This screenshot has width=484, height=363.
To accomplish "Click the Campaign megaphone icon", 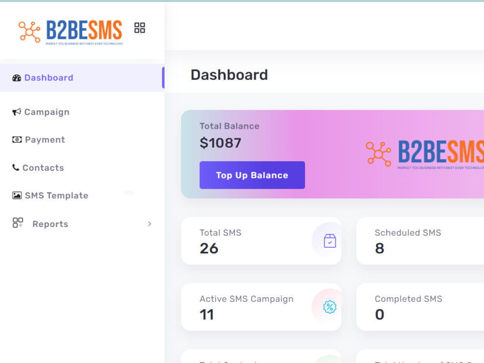I will (16, 112).
